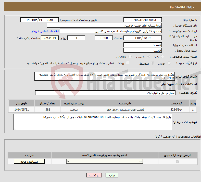201x182 pixels.
Task: Select the کالا radio button
Action: (162, 57)
